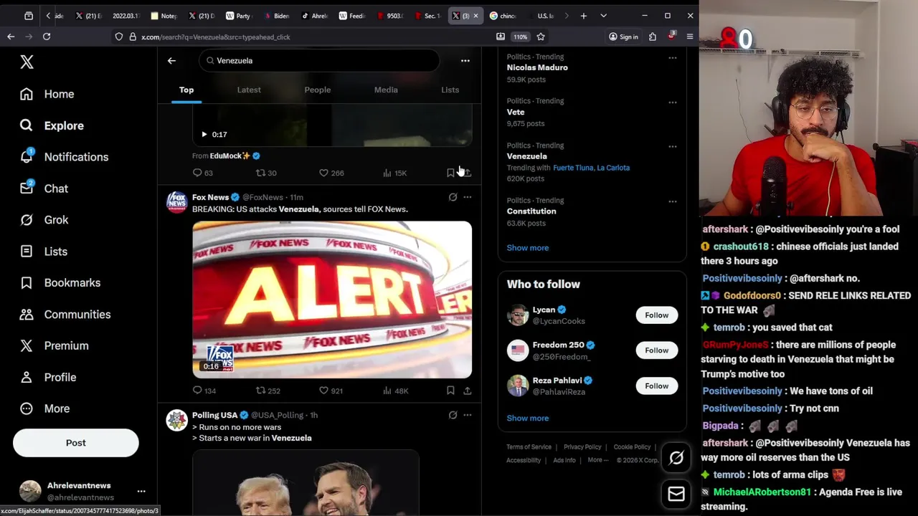Open the Terms of Service link
This screenshot has width=918, height=516.
pyautogui.click(x=529, y=447)
